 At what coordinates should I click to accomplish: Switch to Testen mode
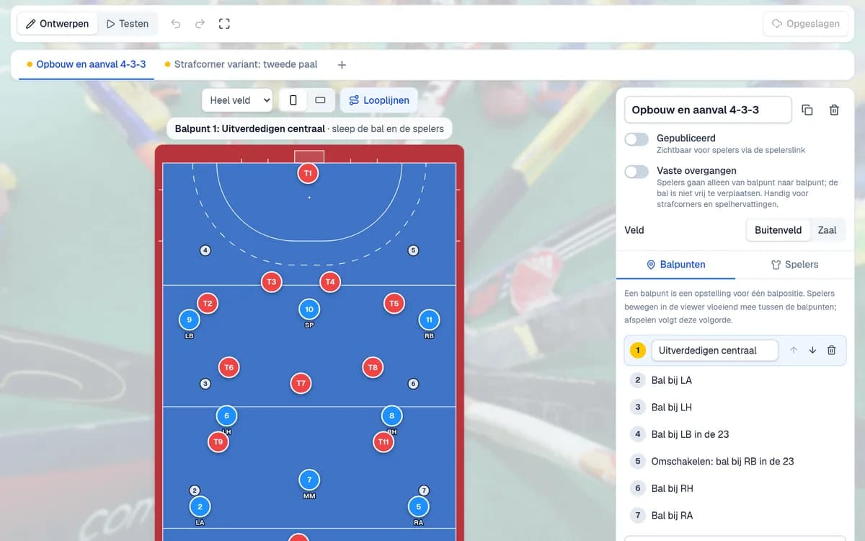[127, 24]
